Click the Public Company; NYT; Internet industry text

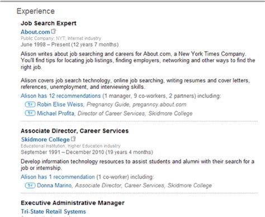(x=61, y=38)
